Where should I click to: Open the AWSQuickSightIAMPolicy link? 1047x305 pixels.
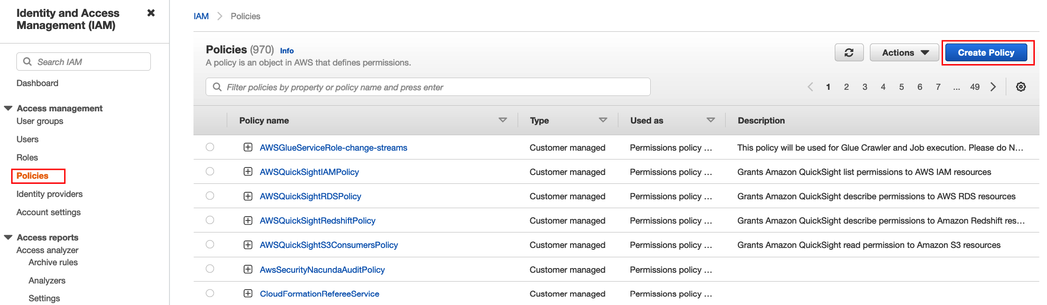309,172
